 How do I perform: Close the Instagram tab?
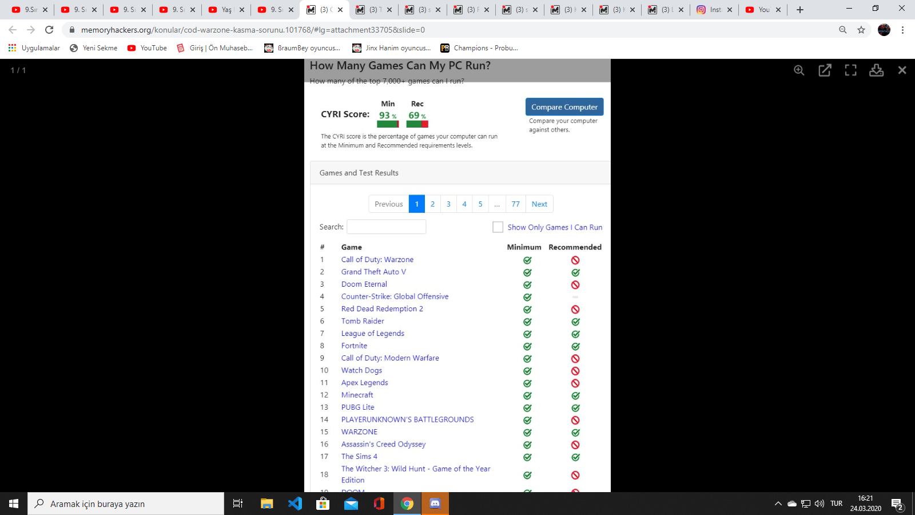tap(730, 10)
